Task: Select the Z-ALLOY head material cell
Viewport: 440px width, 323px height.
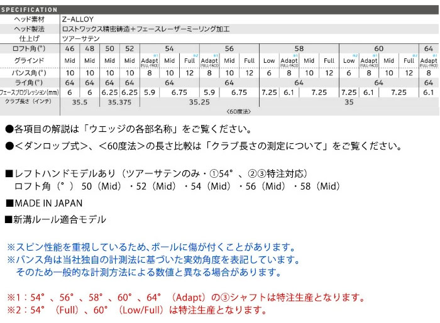Action: 78,19
